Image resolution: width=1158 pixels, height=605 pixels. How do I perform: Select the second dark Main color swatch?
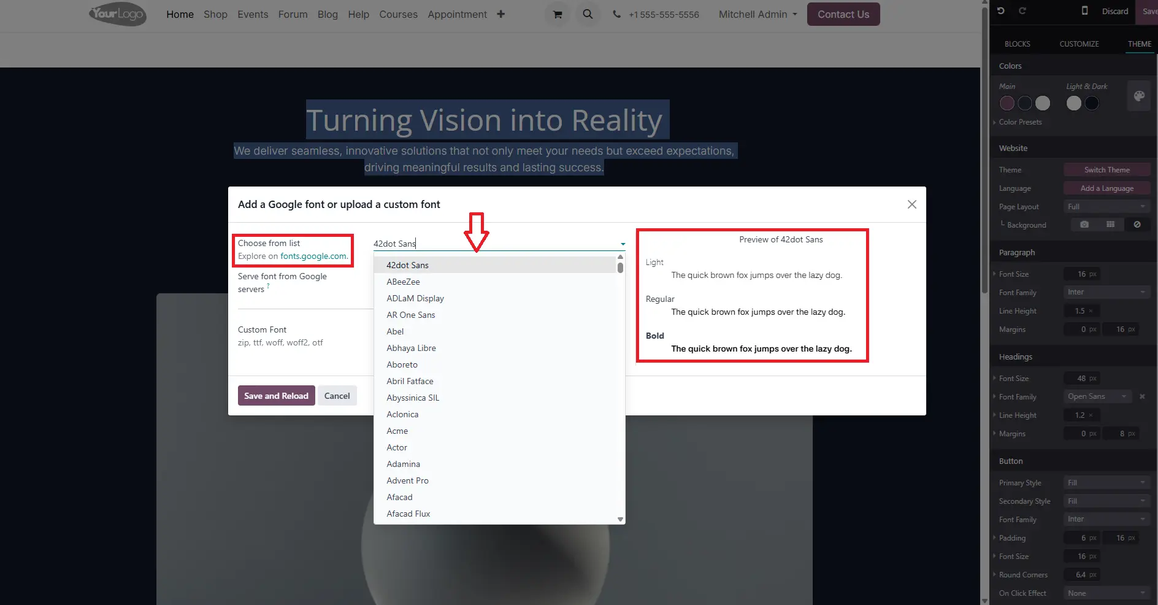(x=1025, y=103)
